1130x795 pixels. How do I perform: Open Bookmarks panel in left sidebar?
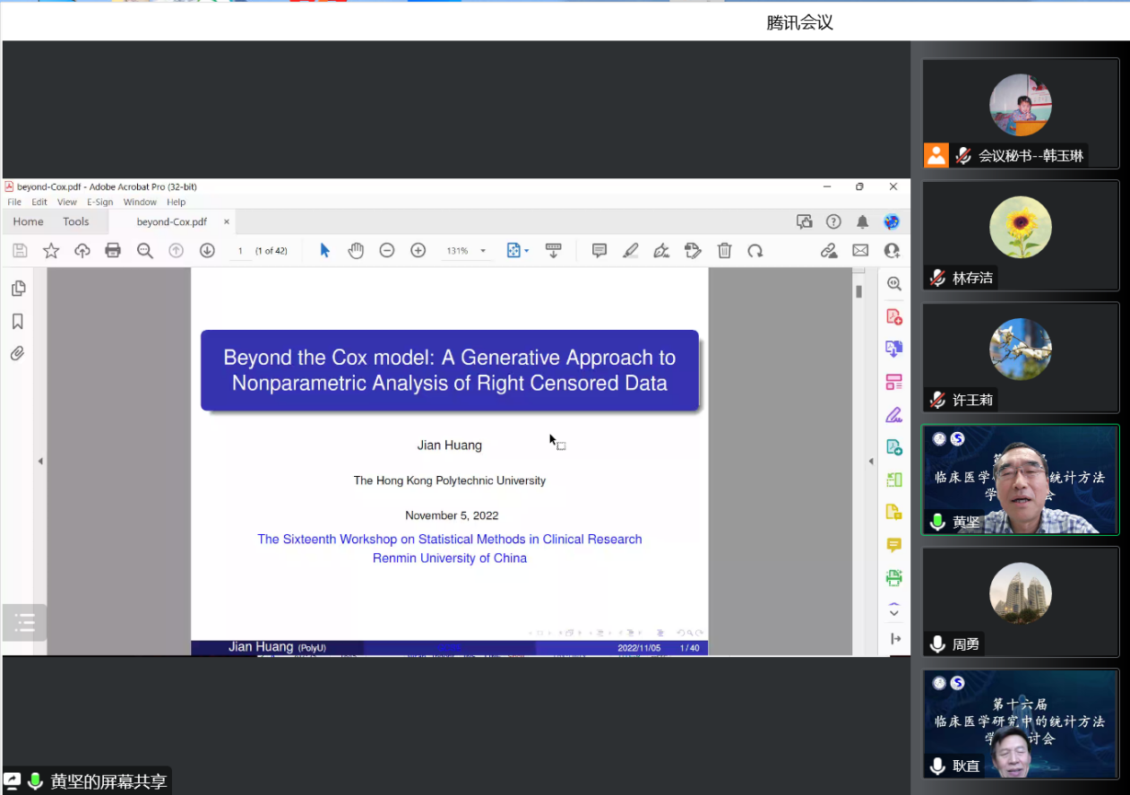pos(17,321)
